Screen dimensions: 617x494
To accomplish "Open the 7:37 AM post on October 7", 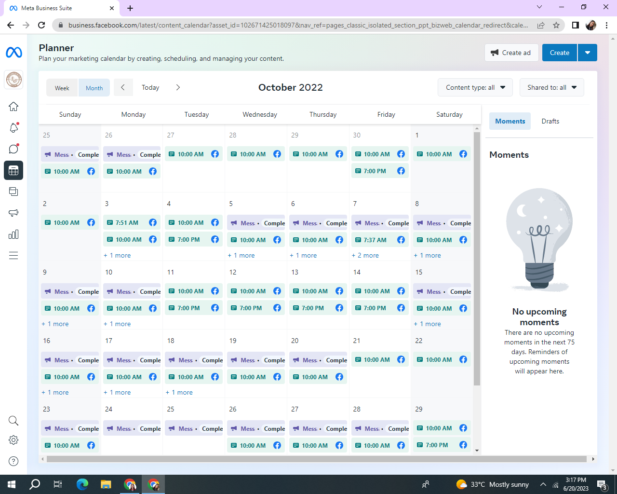I will (380, 240).
